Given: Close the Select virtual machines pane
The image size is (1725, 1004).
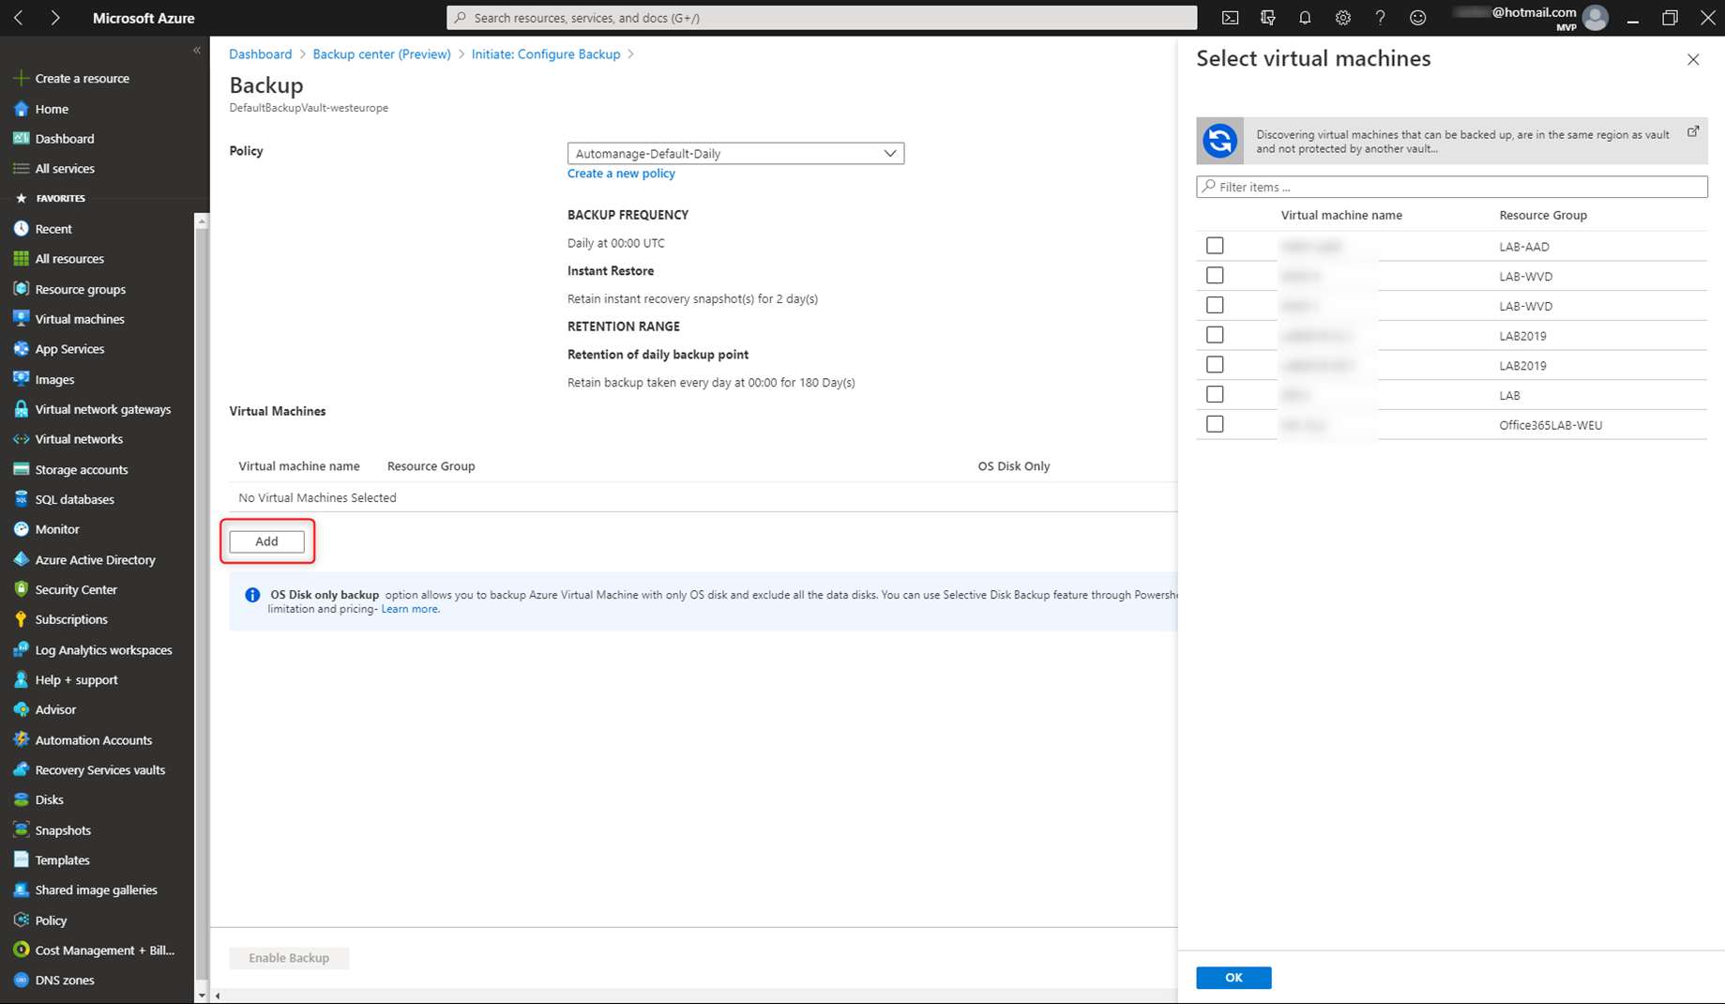Looking at the screenshot, I should 1693,60.
